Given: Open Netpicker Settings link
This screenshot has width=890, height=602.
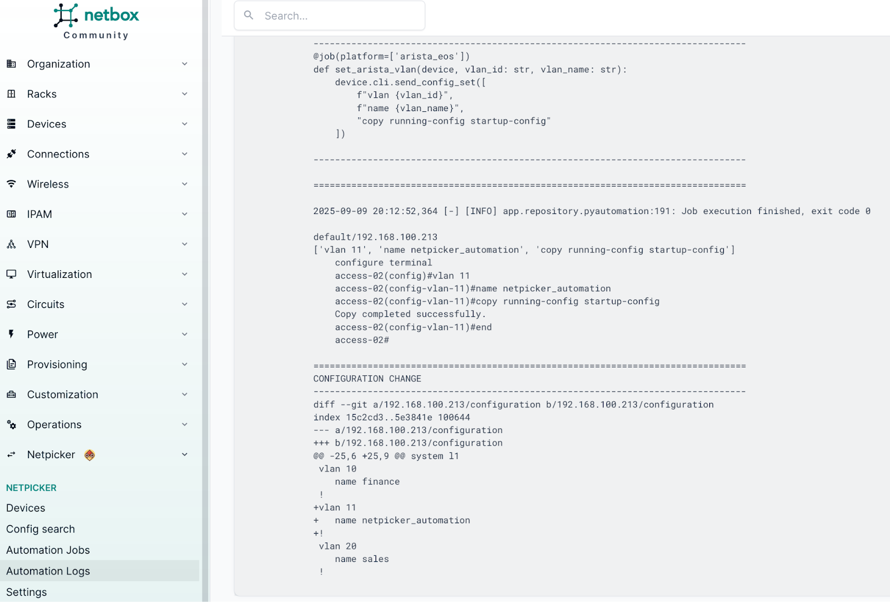Looking at the screenshot, I should click(x=27, y=592).
